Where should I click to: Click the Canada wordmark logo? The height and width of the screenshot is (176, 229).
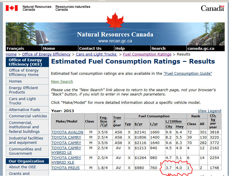click(212, 8)
